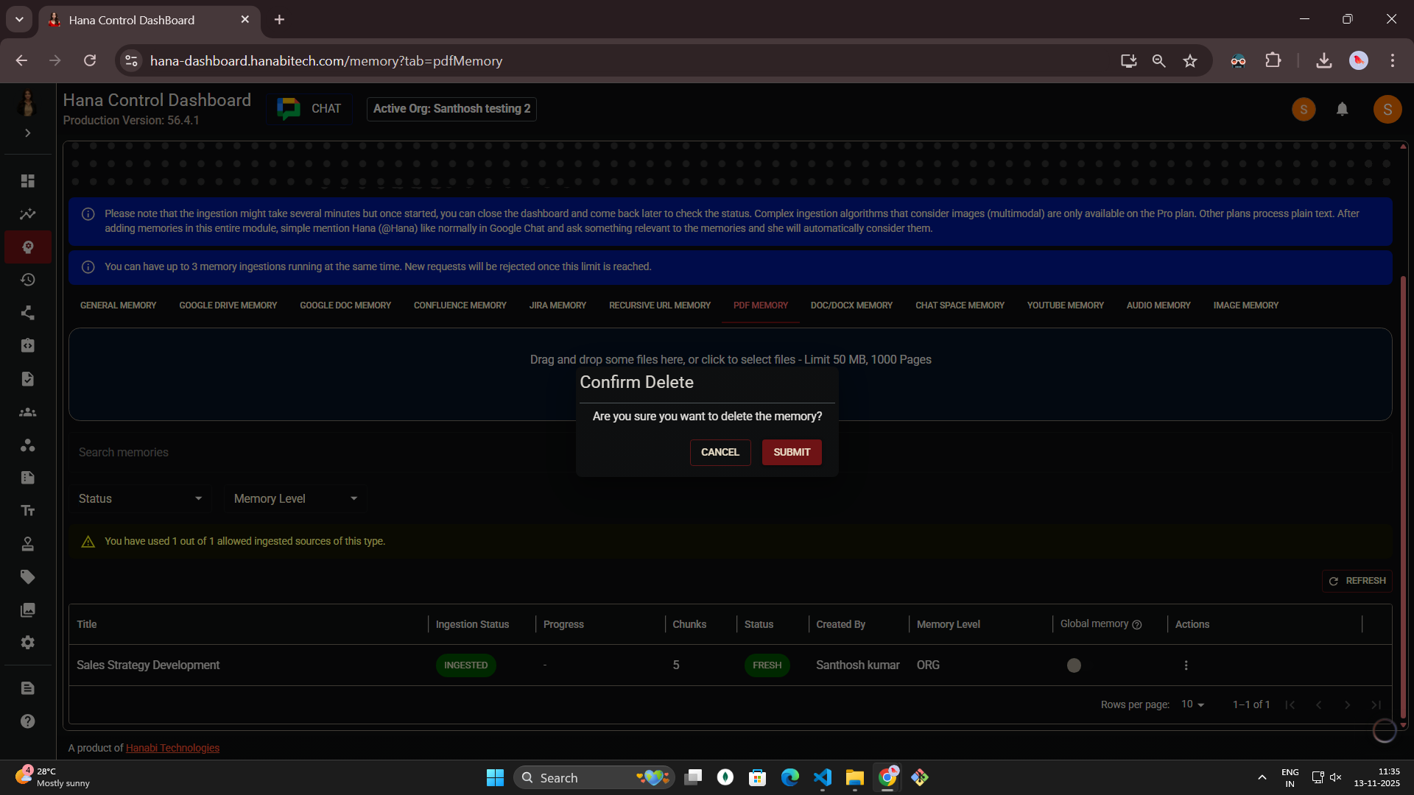Select the analytics trends sidebar icon
This screenshot has width=1414, height=795.
coord(27,213)
